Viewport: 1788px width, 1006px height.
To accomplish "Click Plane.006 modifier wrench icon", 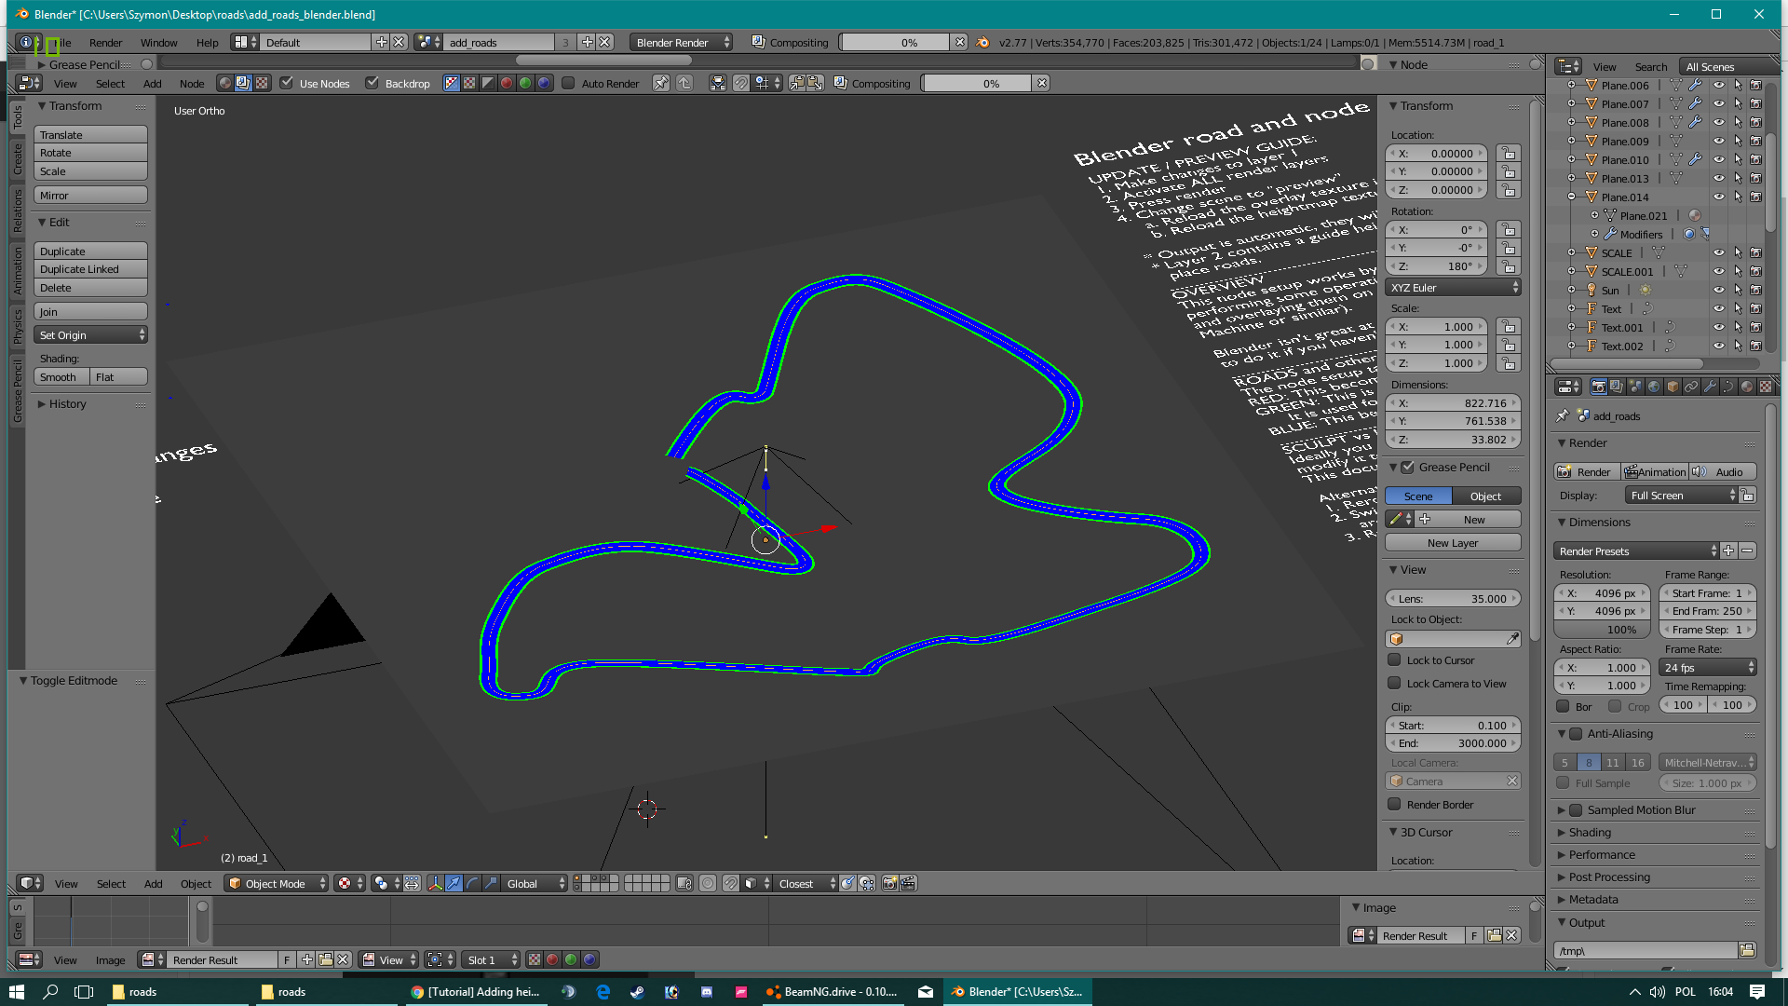I will [1695, 85].
